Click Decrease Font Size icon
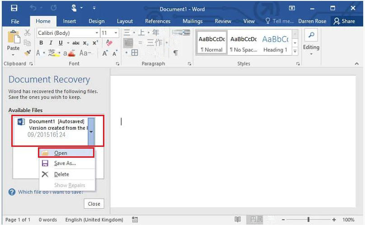Viewport: 365px width, 225px height. point(115,53)
